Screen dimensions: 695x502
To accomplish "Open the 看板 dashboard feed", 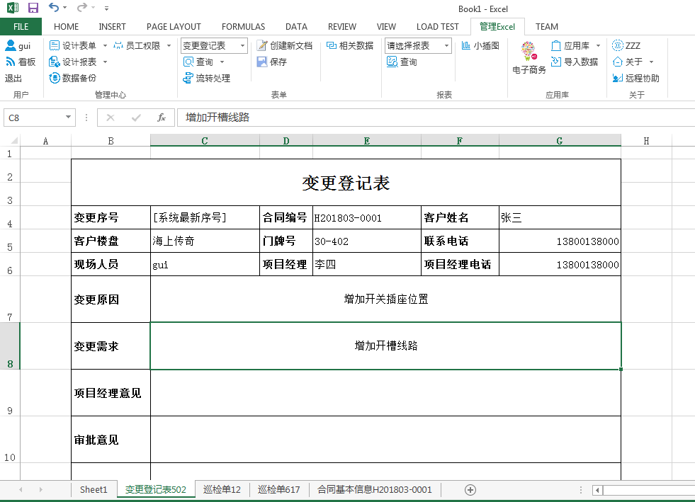I will tap(21, 62).
